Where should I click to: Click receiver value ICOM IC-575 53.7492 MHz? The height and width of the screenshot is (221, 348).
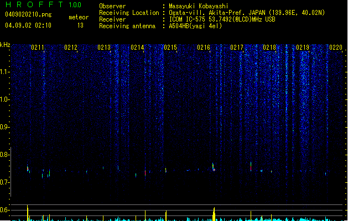click(x=222, y=19)
